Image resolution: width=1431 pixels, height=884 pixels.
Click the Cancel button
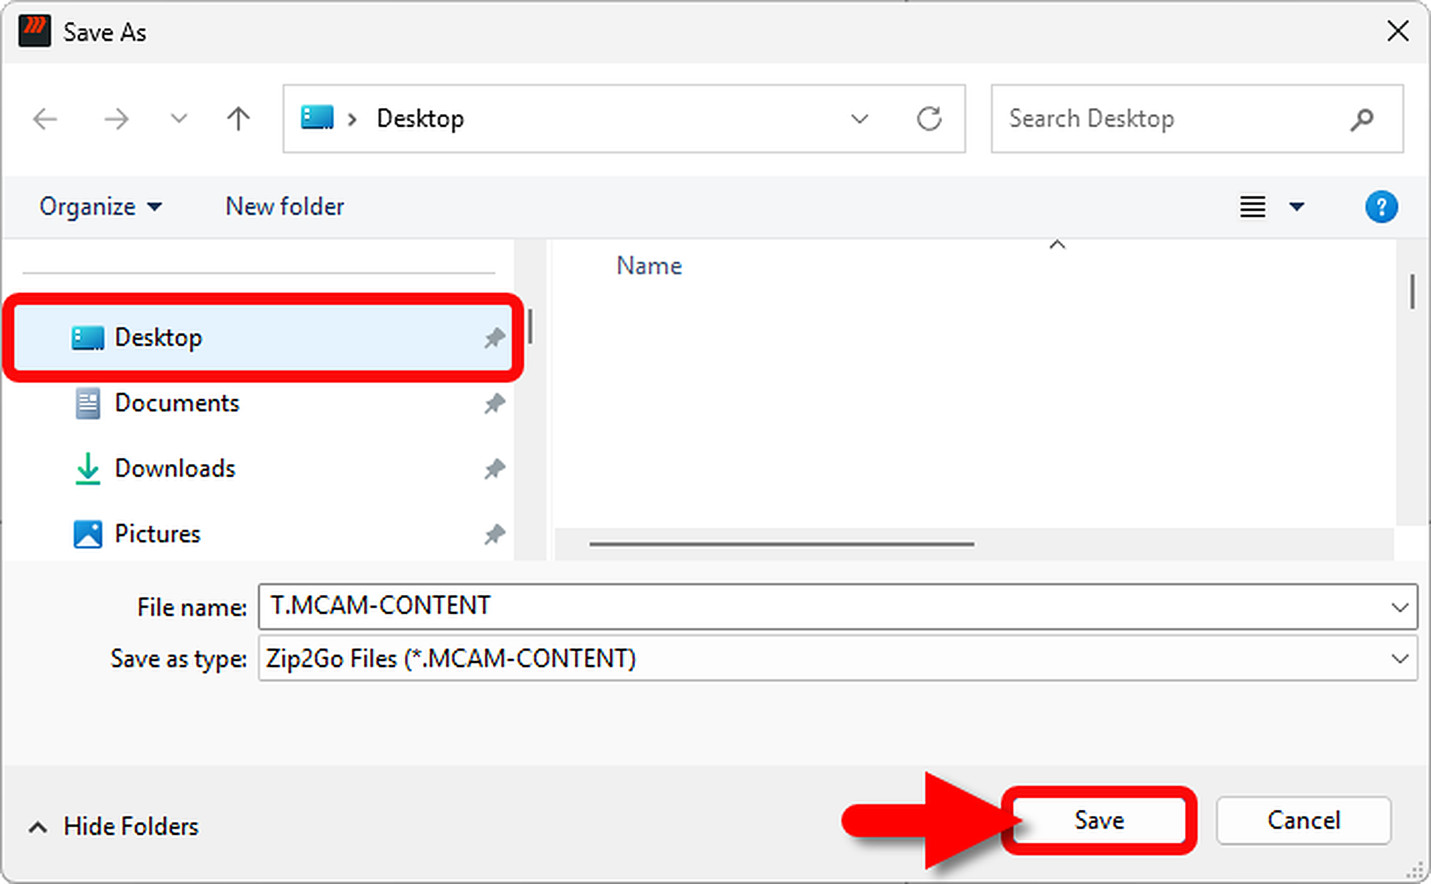click(1304, 820)
